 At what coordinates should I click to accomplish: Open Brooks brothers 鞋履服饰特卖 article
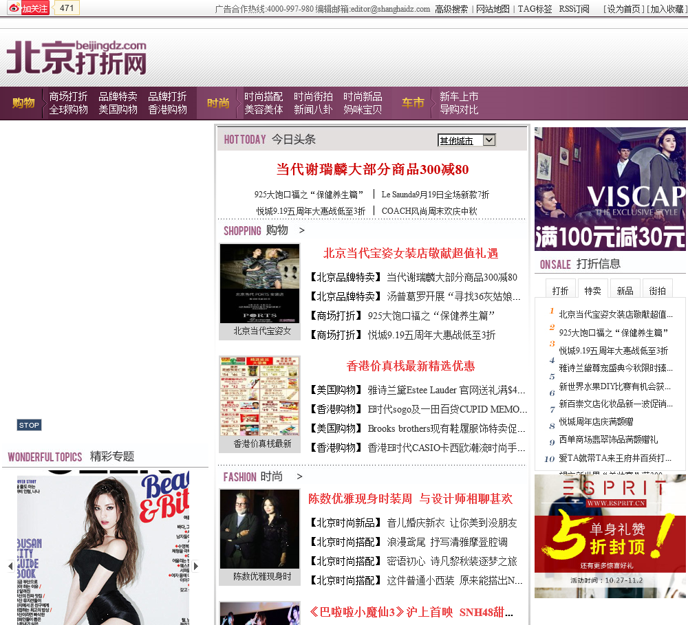pyautogui.click(x=447, y=428)
